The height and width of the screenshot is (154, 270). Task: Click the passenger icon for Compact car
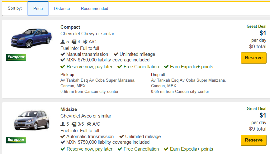(63, 41)
